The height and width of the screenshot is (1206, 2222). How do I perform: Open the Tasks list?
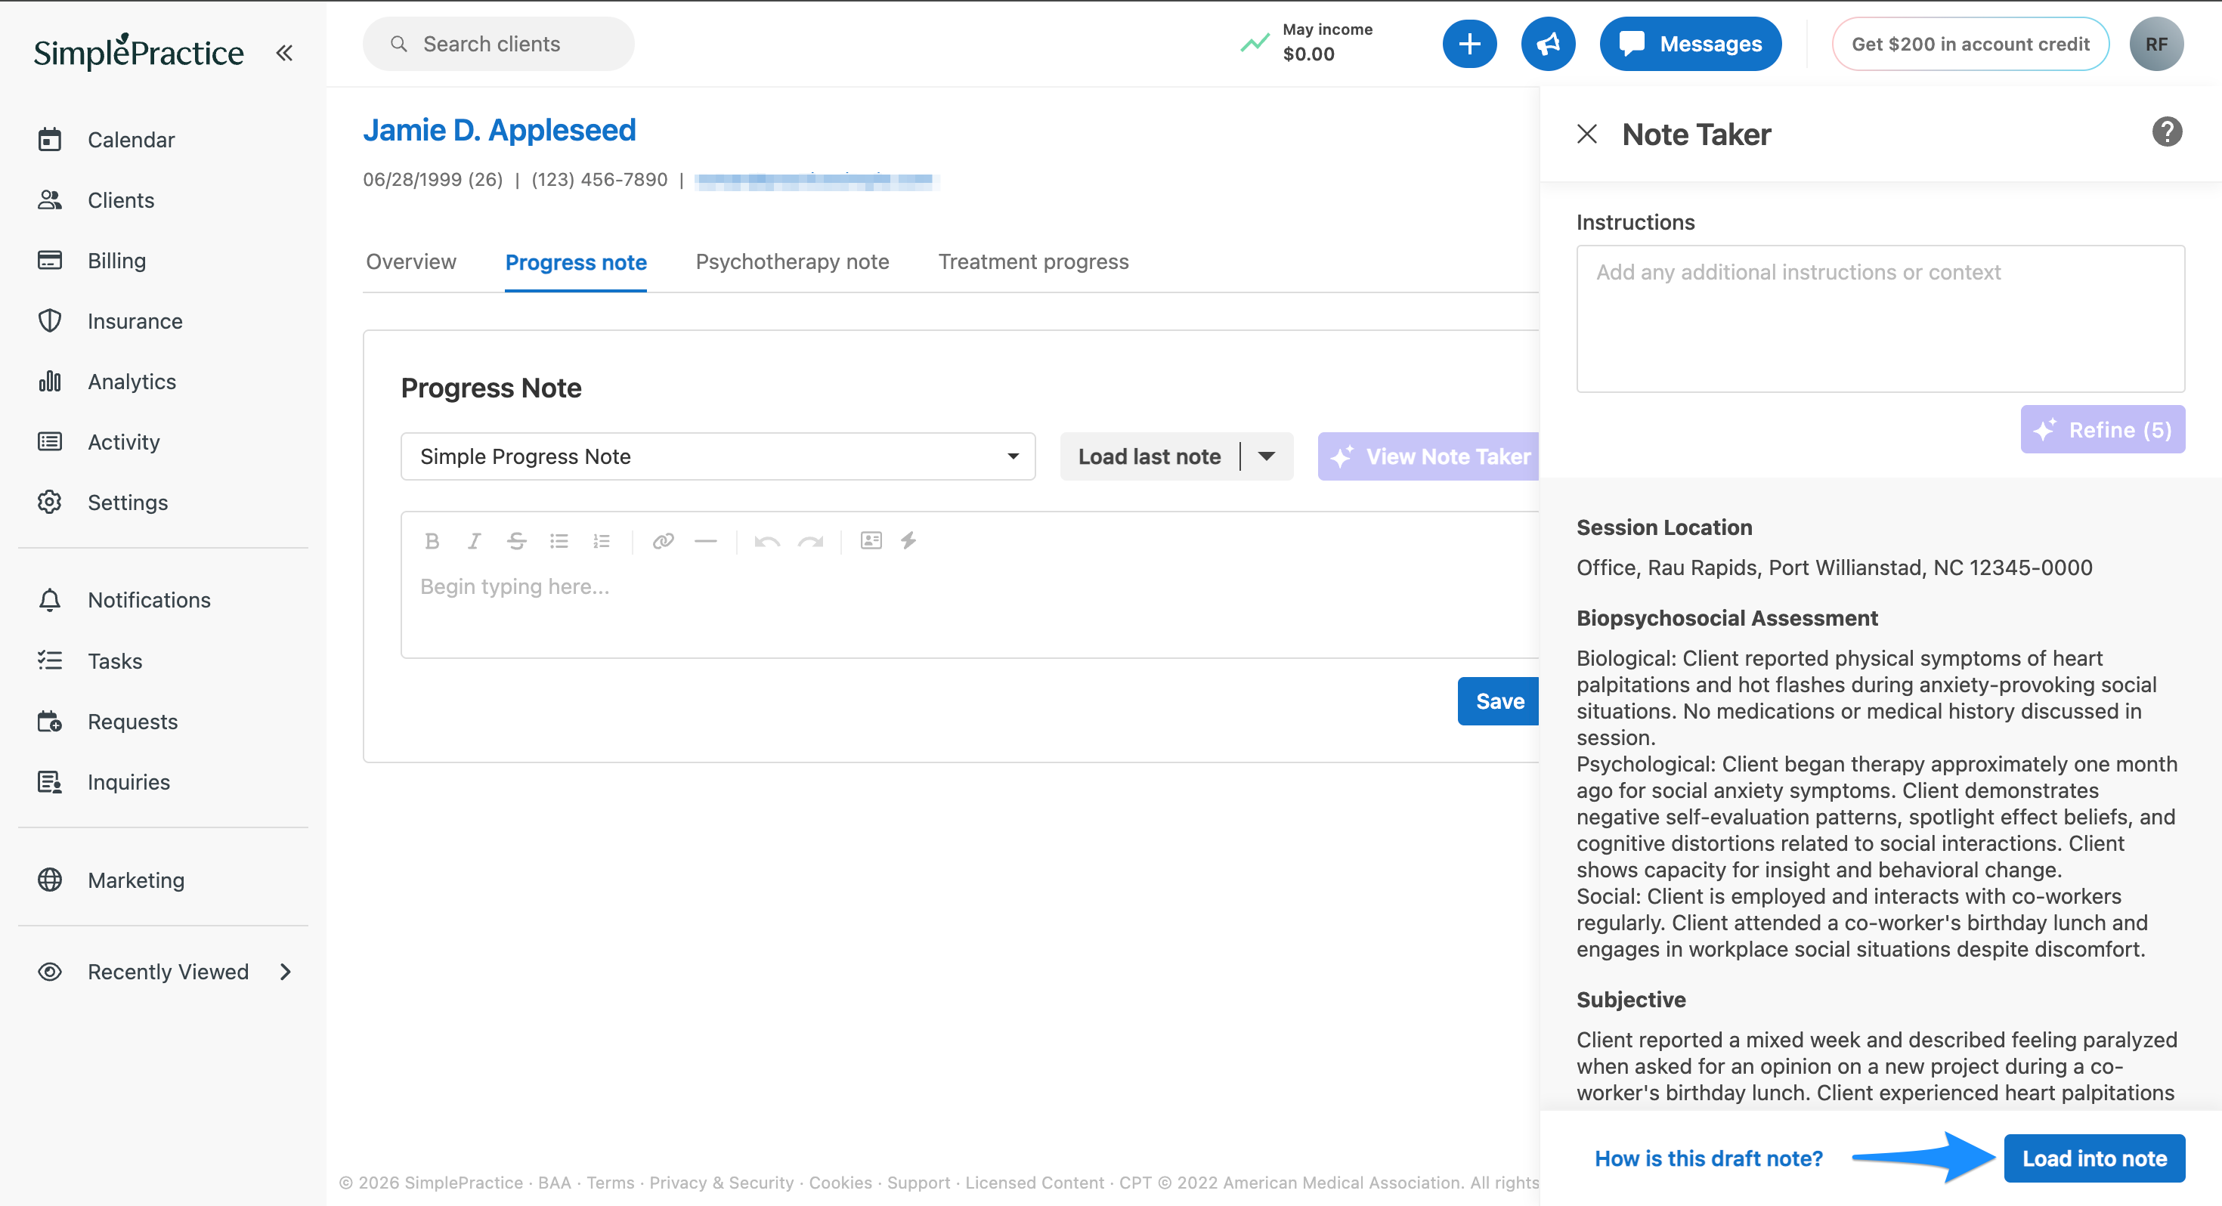click(x=115, y=660)
